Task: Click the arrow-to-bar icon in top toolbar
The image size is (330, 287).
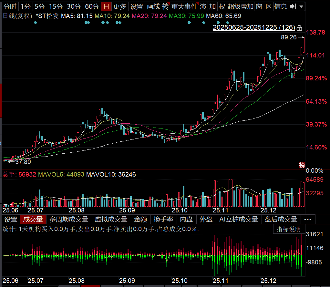Action: [293, 6]
